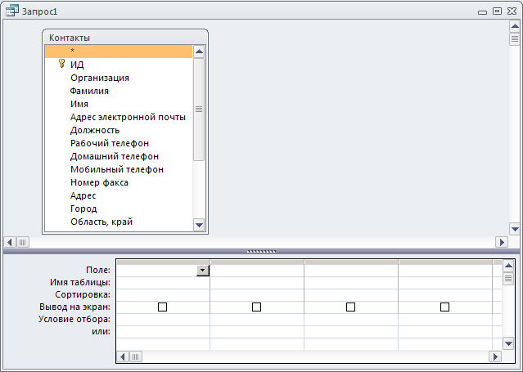523x372 pixels.
Task: Click the Поле cell of fourth column
Action: pyautogui.click(x=445, y=271)
